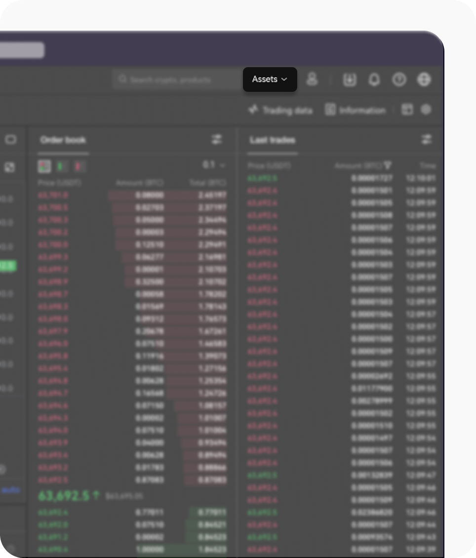Open the profile account icon
476x558 pixels.
pos(313,80)
